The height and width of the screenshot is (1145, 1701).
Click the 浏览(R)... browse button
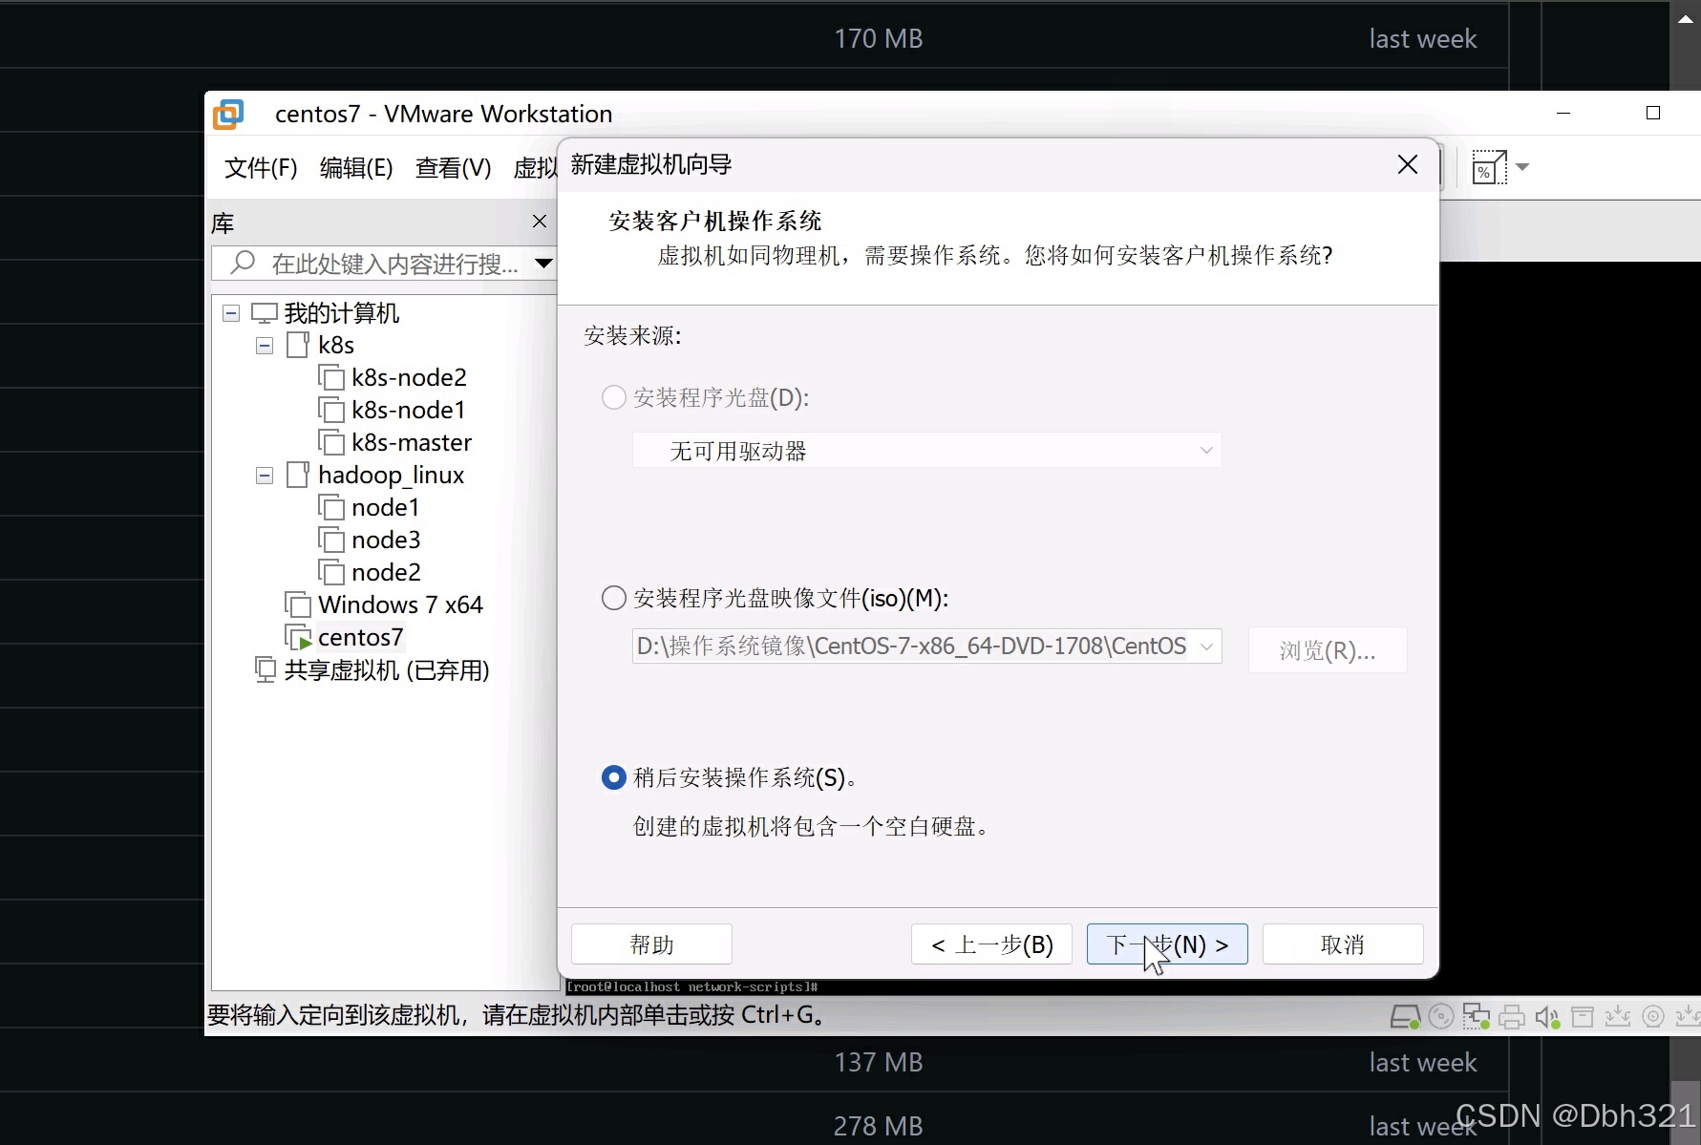(1328, 650)
